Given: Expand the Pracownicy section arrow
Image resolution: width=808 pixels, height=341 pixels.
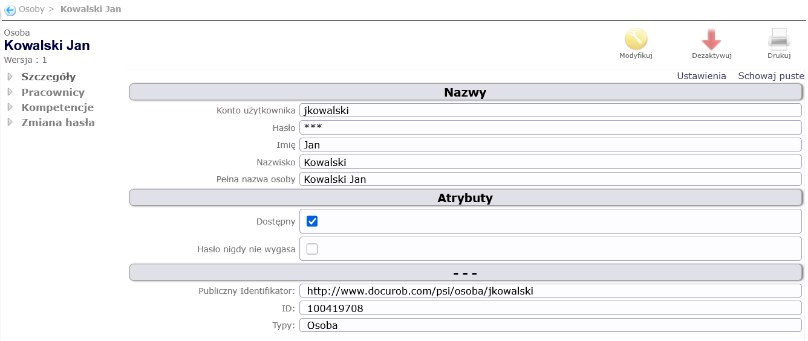Looking at the screenshot, I should [x=10, y=92].
